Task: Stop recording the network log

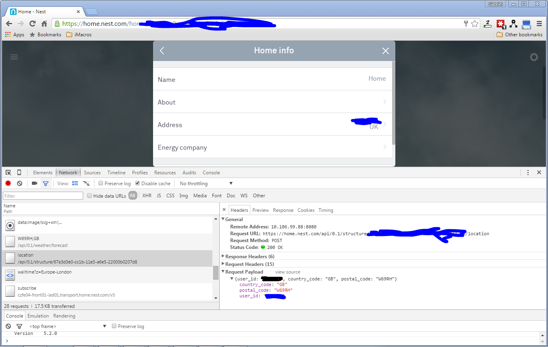Action: point(8,184)
